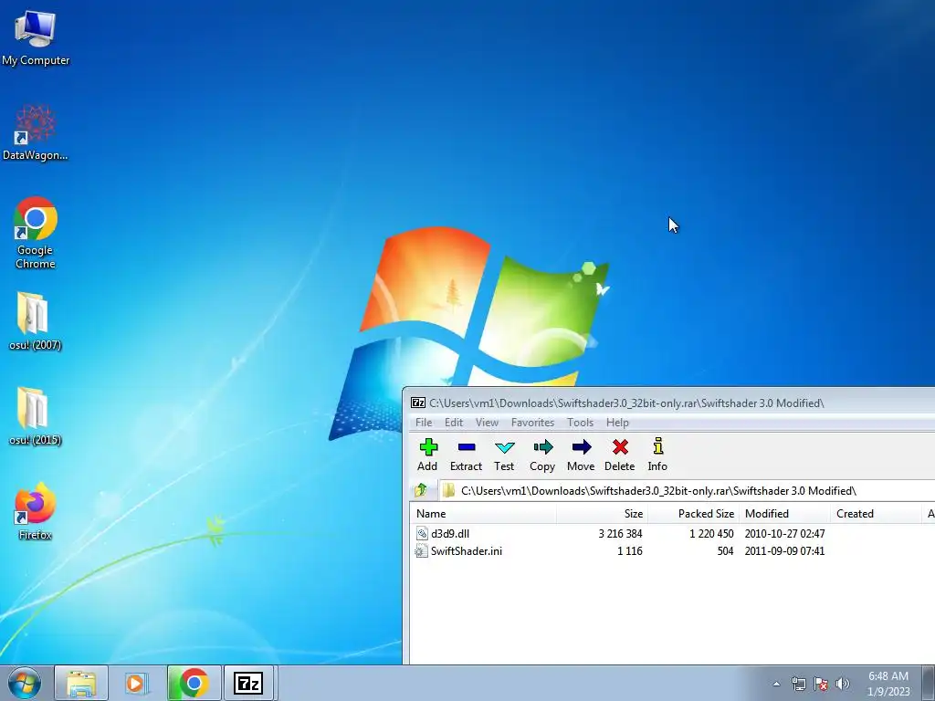Select the Firefox desktop shortcut
The image size is (935, 701).
coord(35,511)
